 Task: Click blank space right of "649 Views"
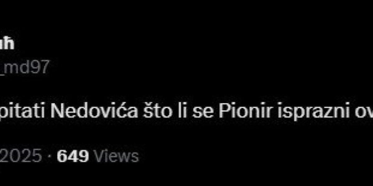[255, 156]
